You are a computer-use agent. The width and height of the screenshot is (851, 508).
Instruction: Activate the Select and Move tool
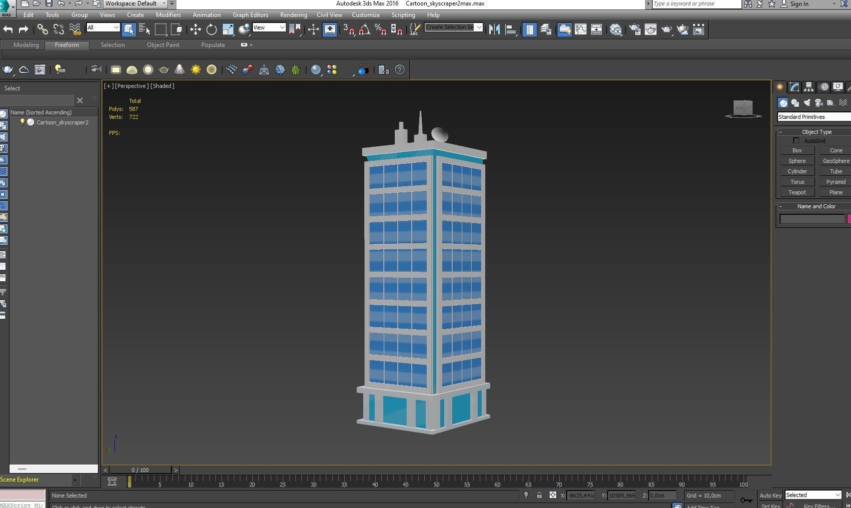195,29
